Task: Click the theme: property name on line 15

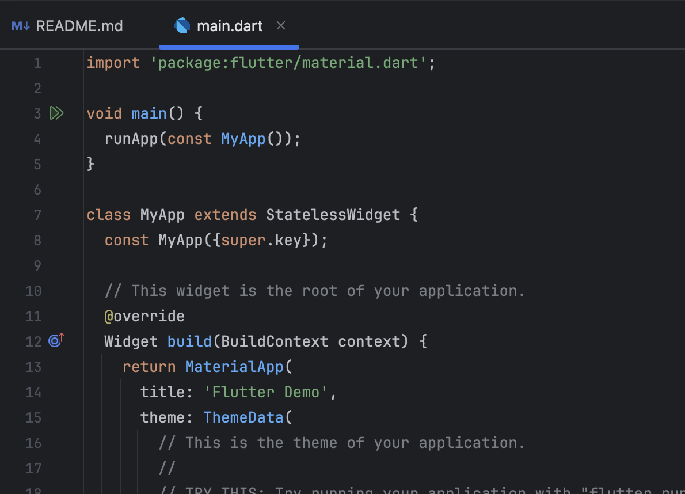Action: click(166, 417)
